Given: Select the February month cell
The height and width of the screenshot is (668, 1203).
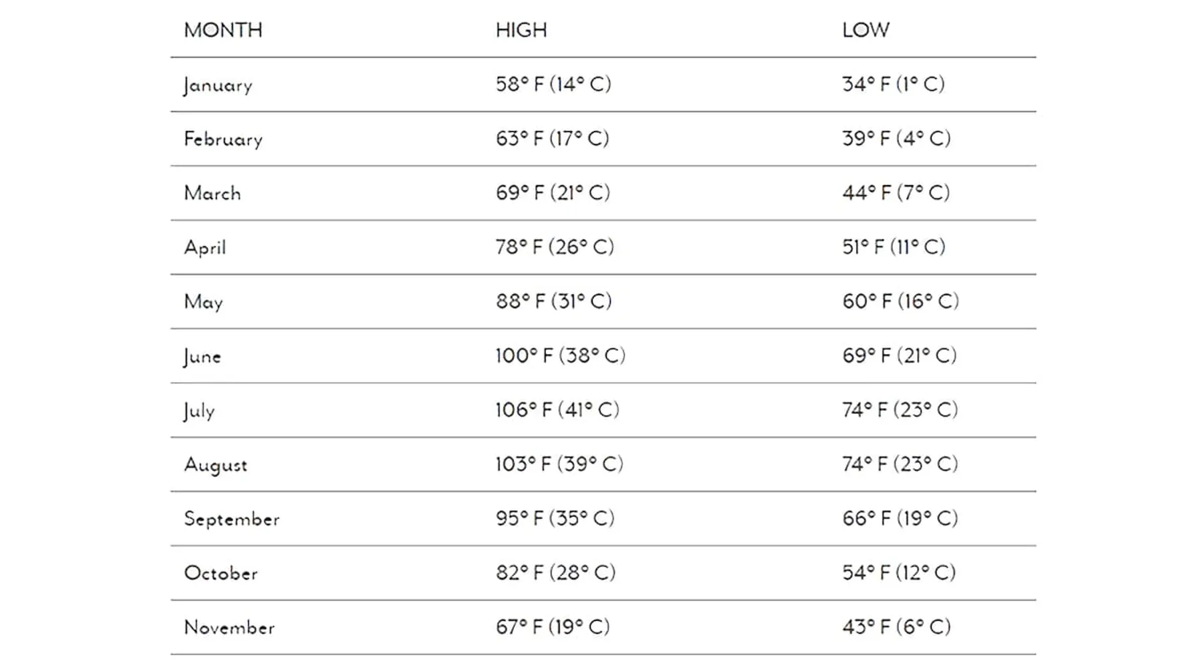Looking at the screenshot, I should coord(223,139).
